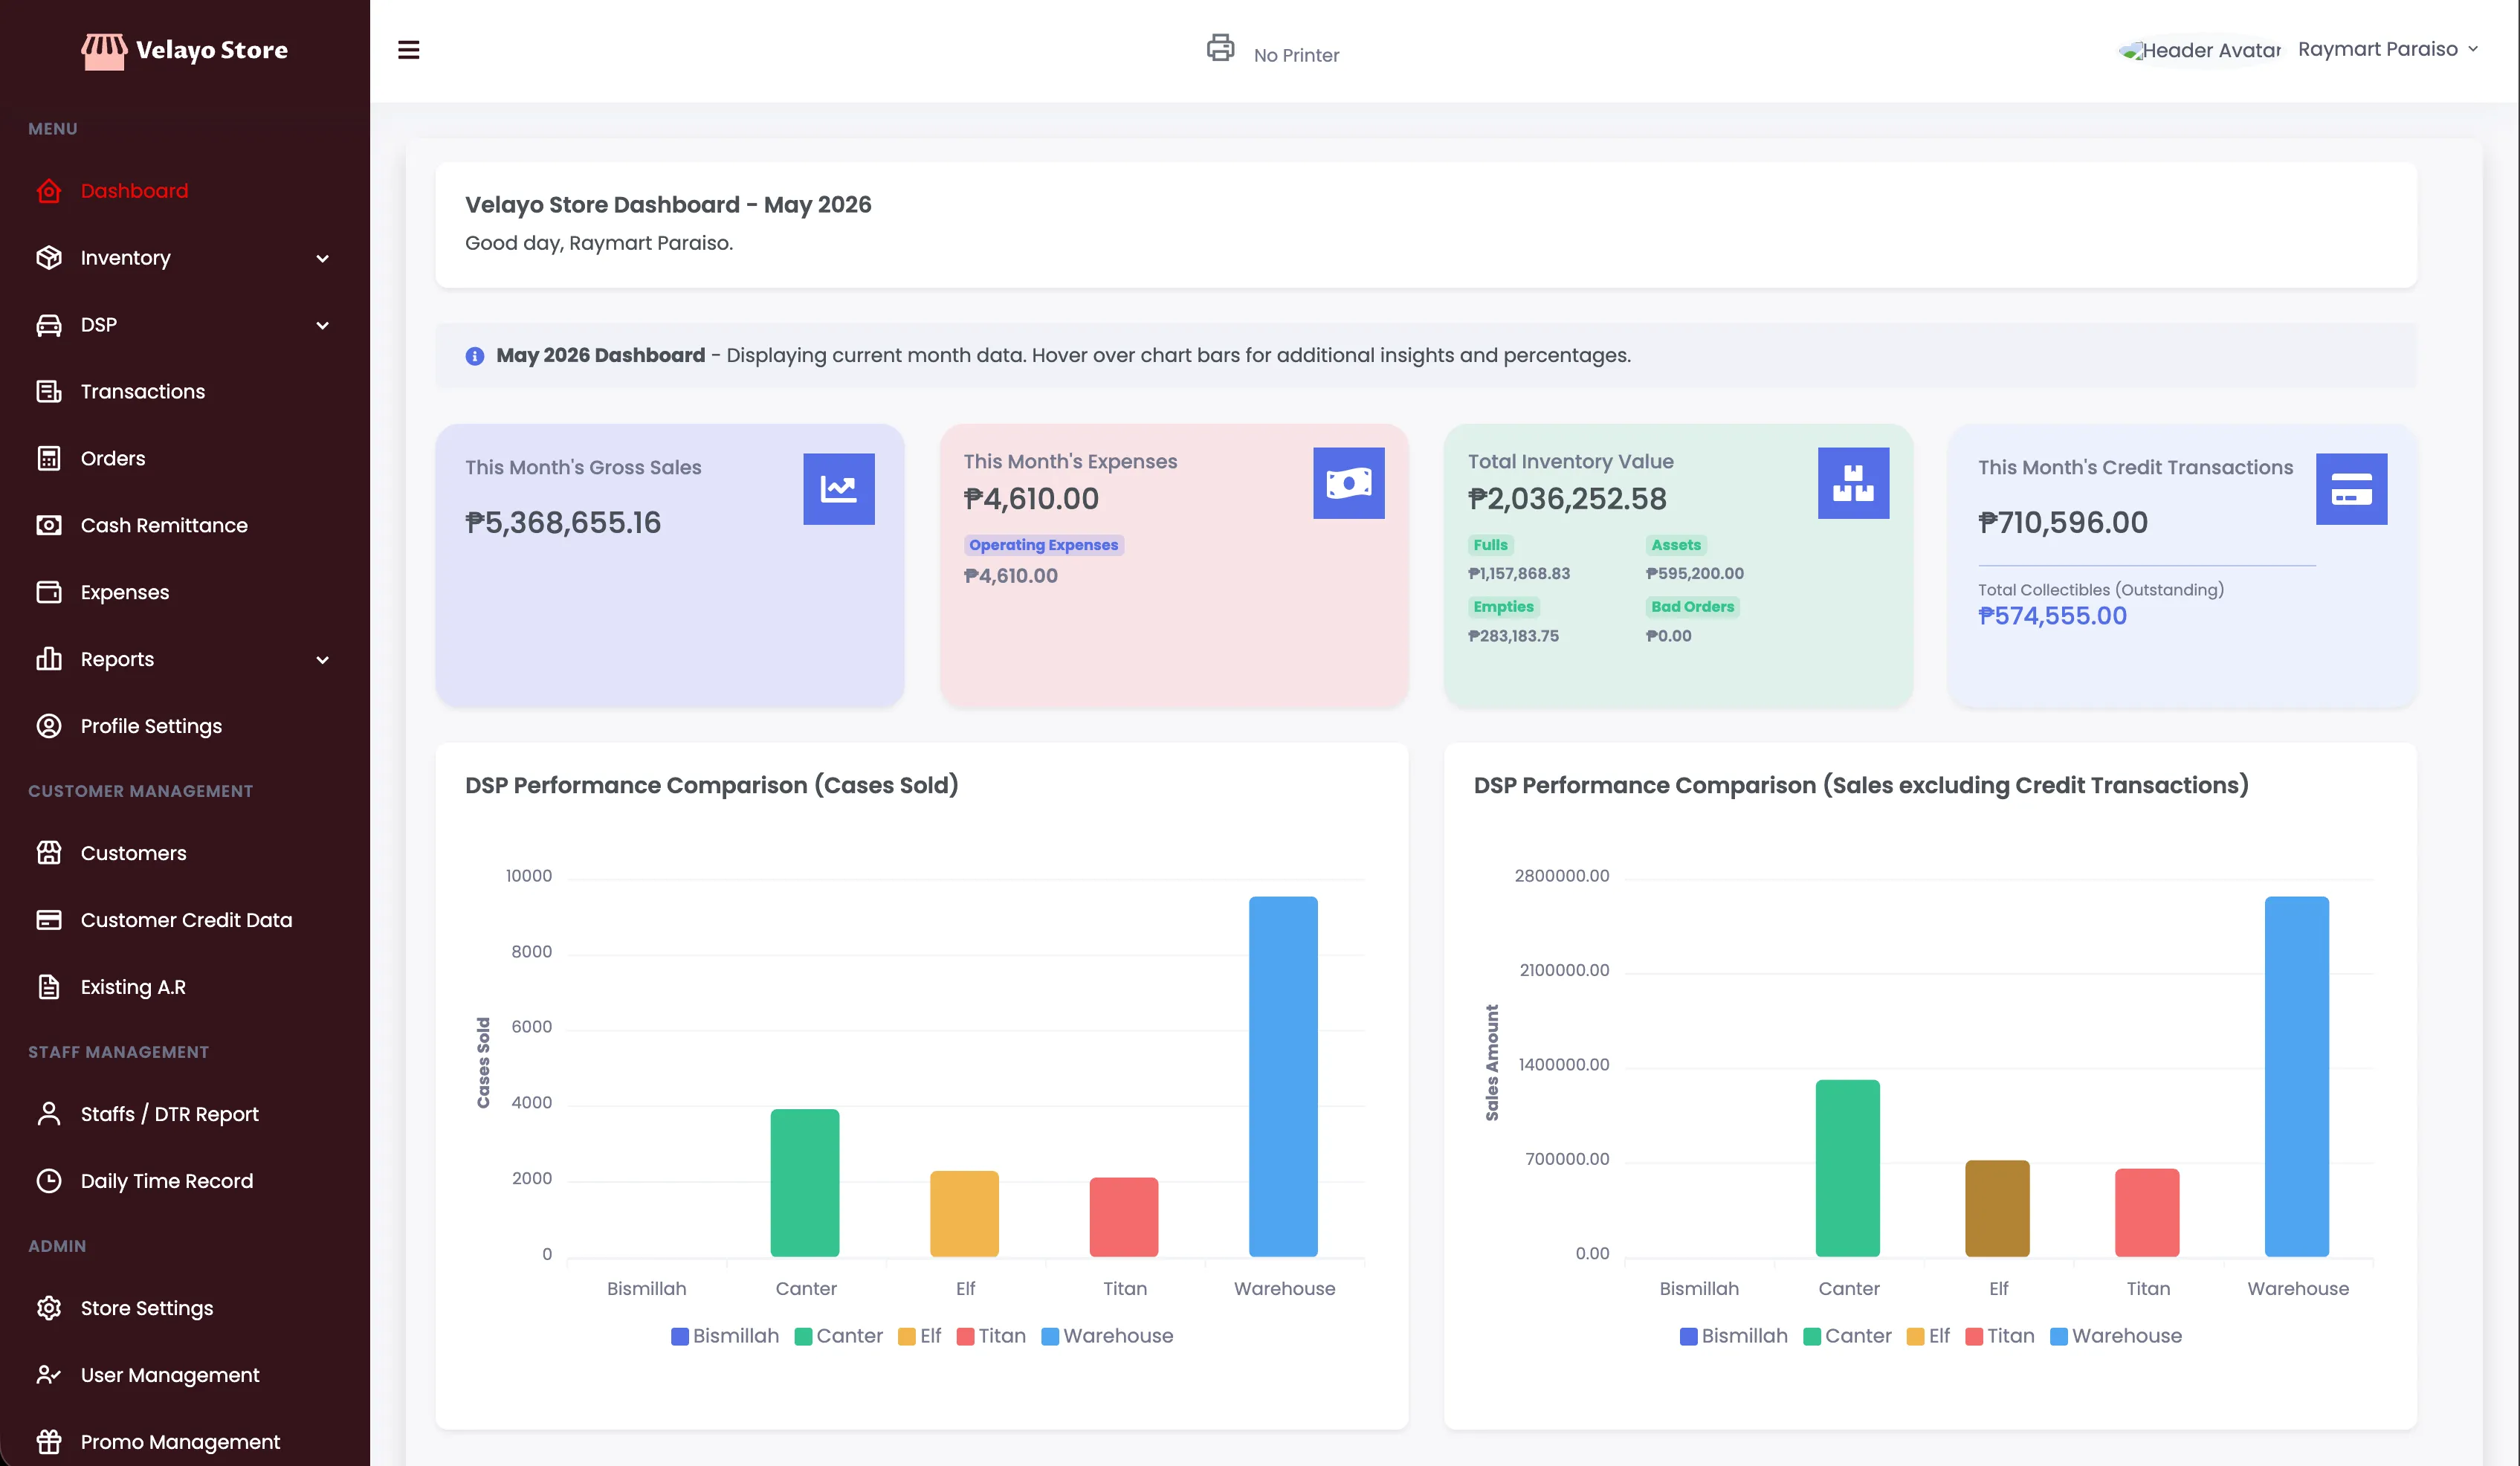The image size is (2520, 1466).
Task: Click the Titan bar in Cases Sold chart
Action: (x=1124, y=1217)
